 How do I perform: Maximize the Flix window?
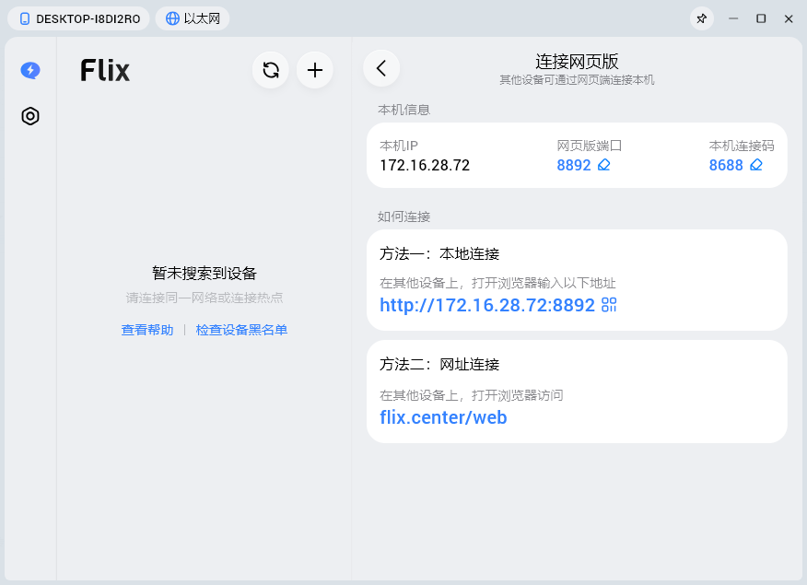(x=761, y=19)
